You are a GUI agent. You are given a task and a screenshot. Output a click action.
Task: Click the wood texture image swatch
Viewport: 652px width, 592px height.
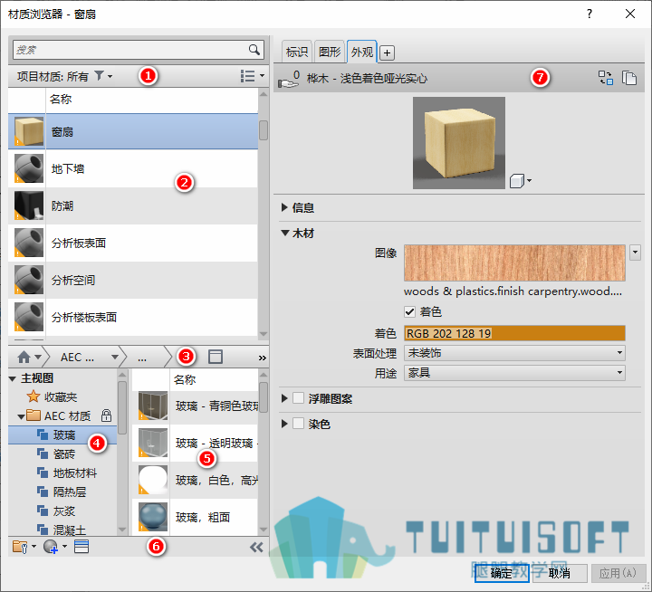(x=514, y=263)
